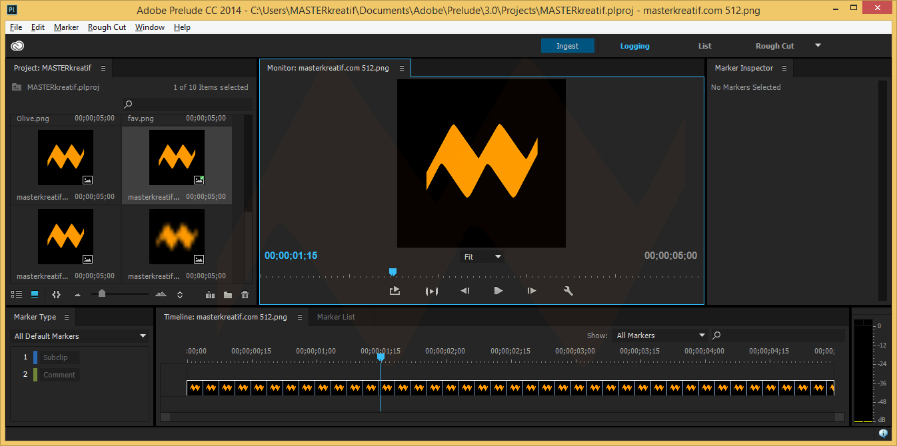Click the Project panel vertical scrollbar
The height and width of the screenshot is (446, 897).
click(x=249, y=198)
